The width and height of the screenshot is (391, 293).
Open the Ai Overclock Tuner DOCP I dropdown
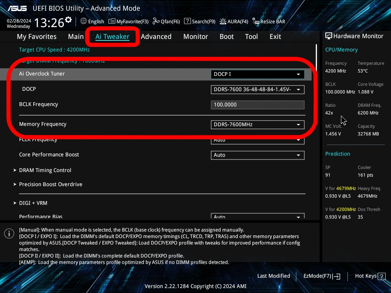point(258,74)
